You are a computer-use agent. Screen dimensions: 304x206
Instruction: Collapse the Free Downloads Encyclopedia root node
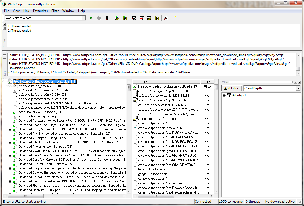click(x=5, y=82)
